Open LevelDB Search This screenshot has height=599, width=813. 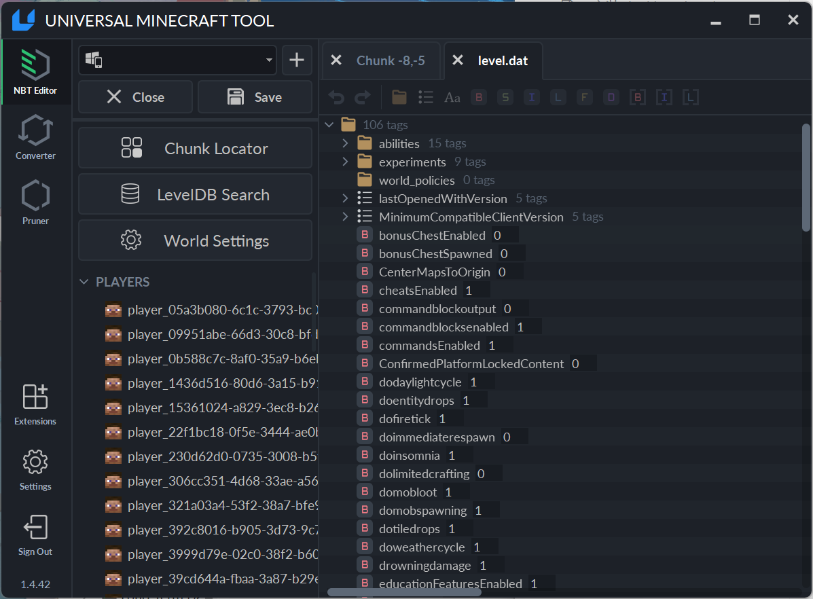[x=195, y=194]
